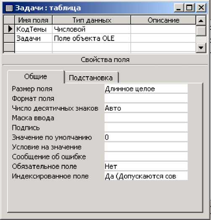The width and height of the screenshot is (211, 220).
Task: Click scroll down arrow in the field list
Action: [201, 48]
